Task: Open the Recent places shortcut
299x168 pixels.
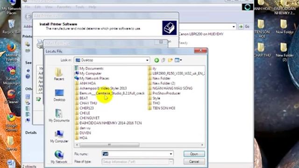Action: click(x=59, y=74)
